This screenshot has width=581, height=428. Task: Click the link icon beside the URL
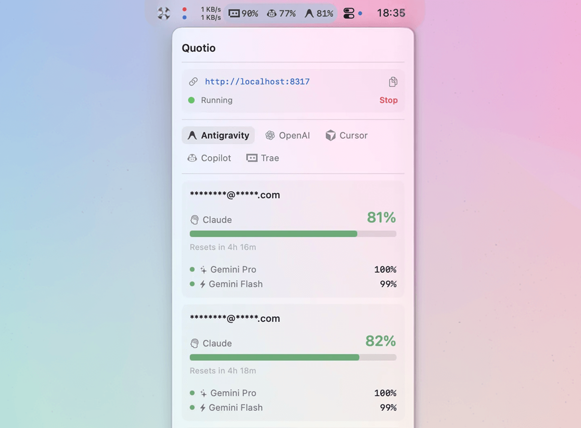193,82
